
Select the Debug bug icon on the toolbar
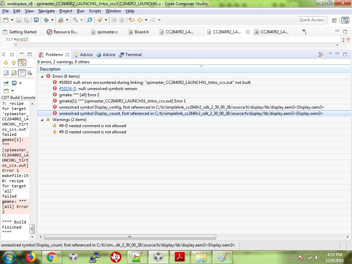(x=46, y=20)
